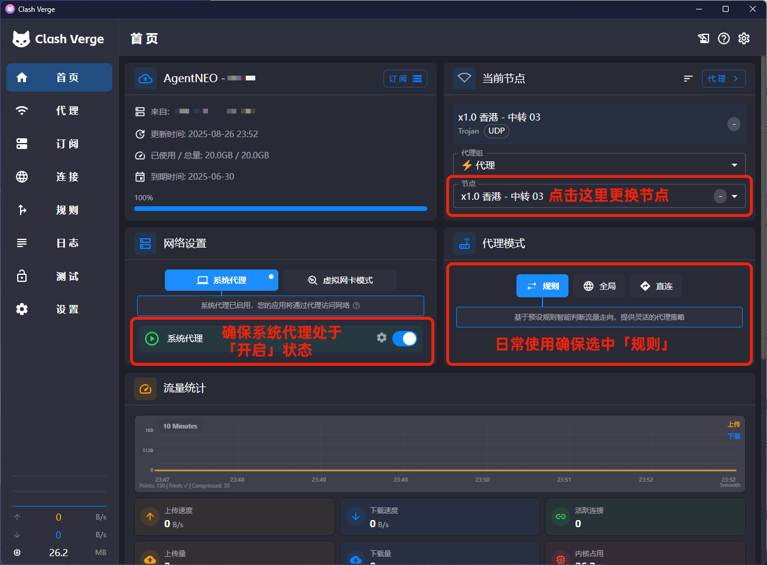
Task: Select 直连 direct proxy mode
Action: point(656,286)
